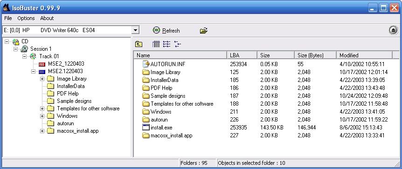The width and height of the screenshot is (402, 169).
Task: Sort by Modified column header
Action: tap(364, 55)
